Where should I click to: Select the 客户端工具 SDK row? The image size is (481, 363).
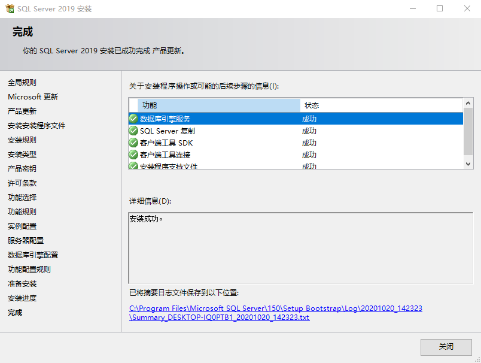coord(296,143)
